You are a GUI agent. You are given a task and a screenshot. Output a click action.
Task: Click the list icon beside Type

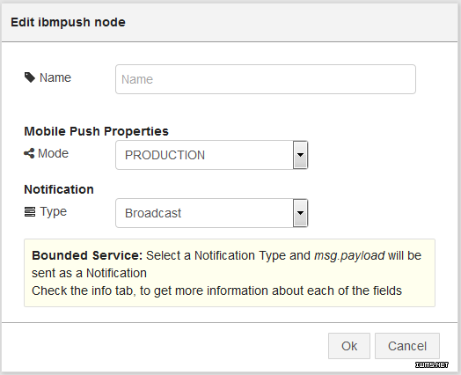[x=30, y=212]
